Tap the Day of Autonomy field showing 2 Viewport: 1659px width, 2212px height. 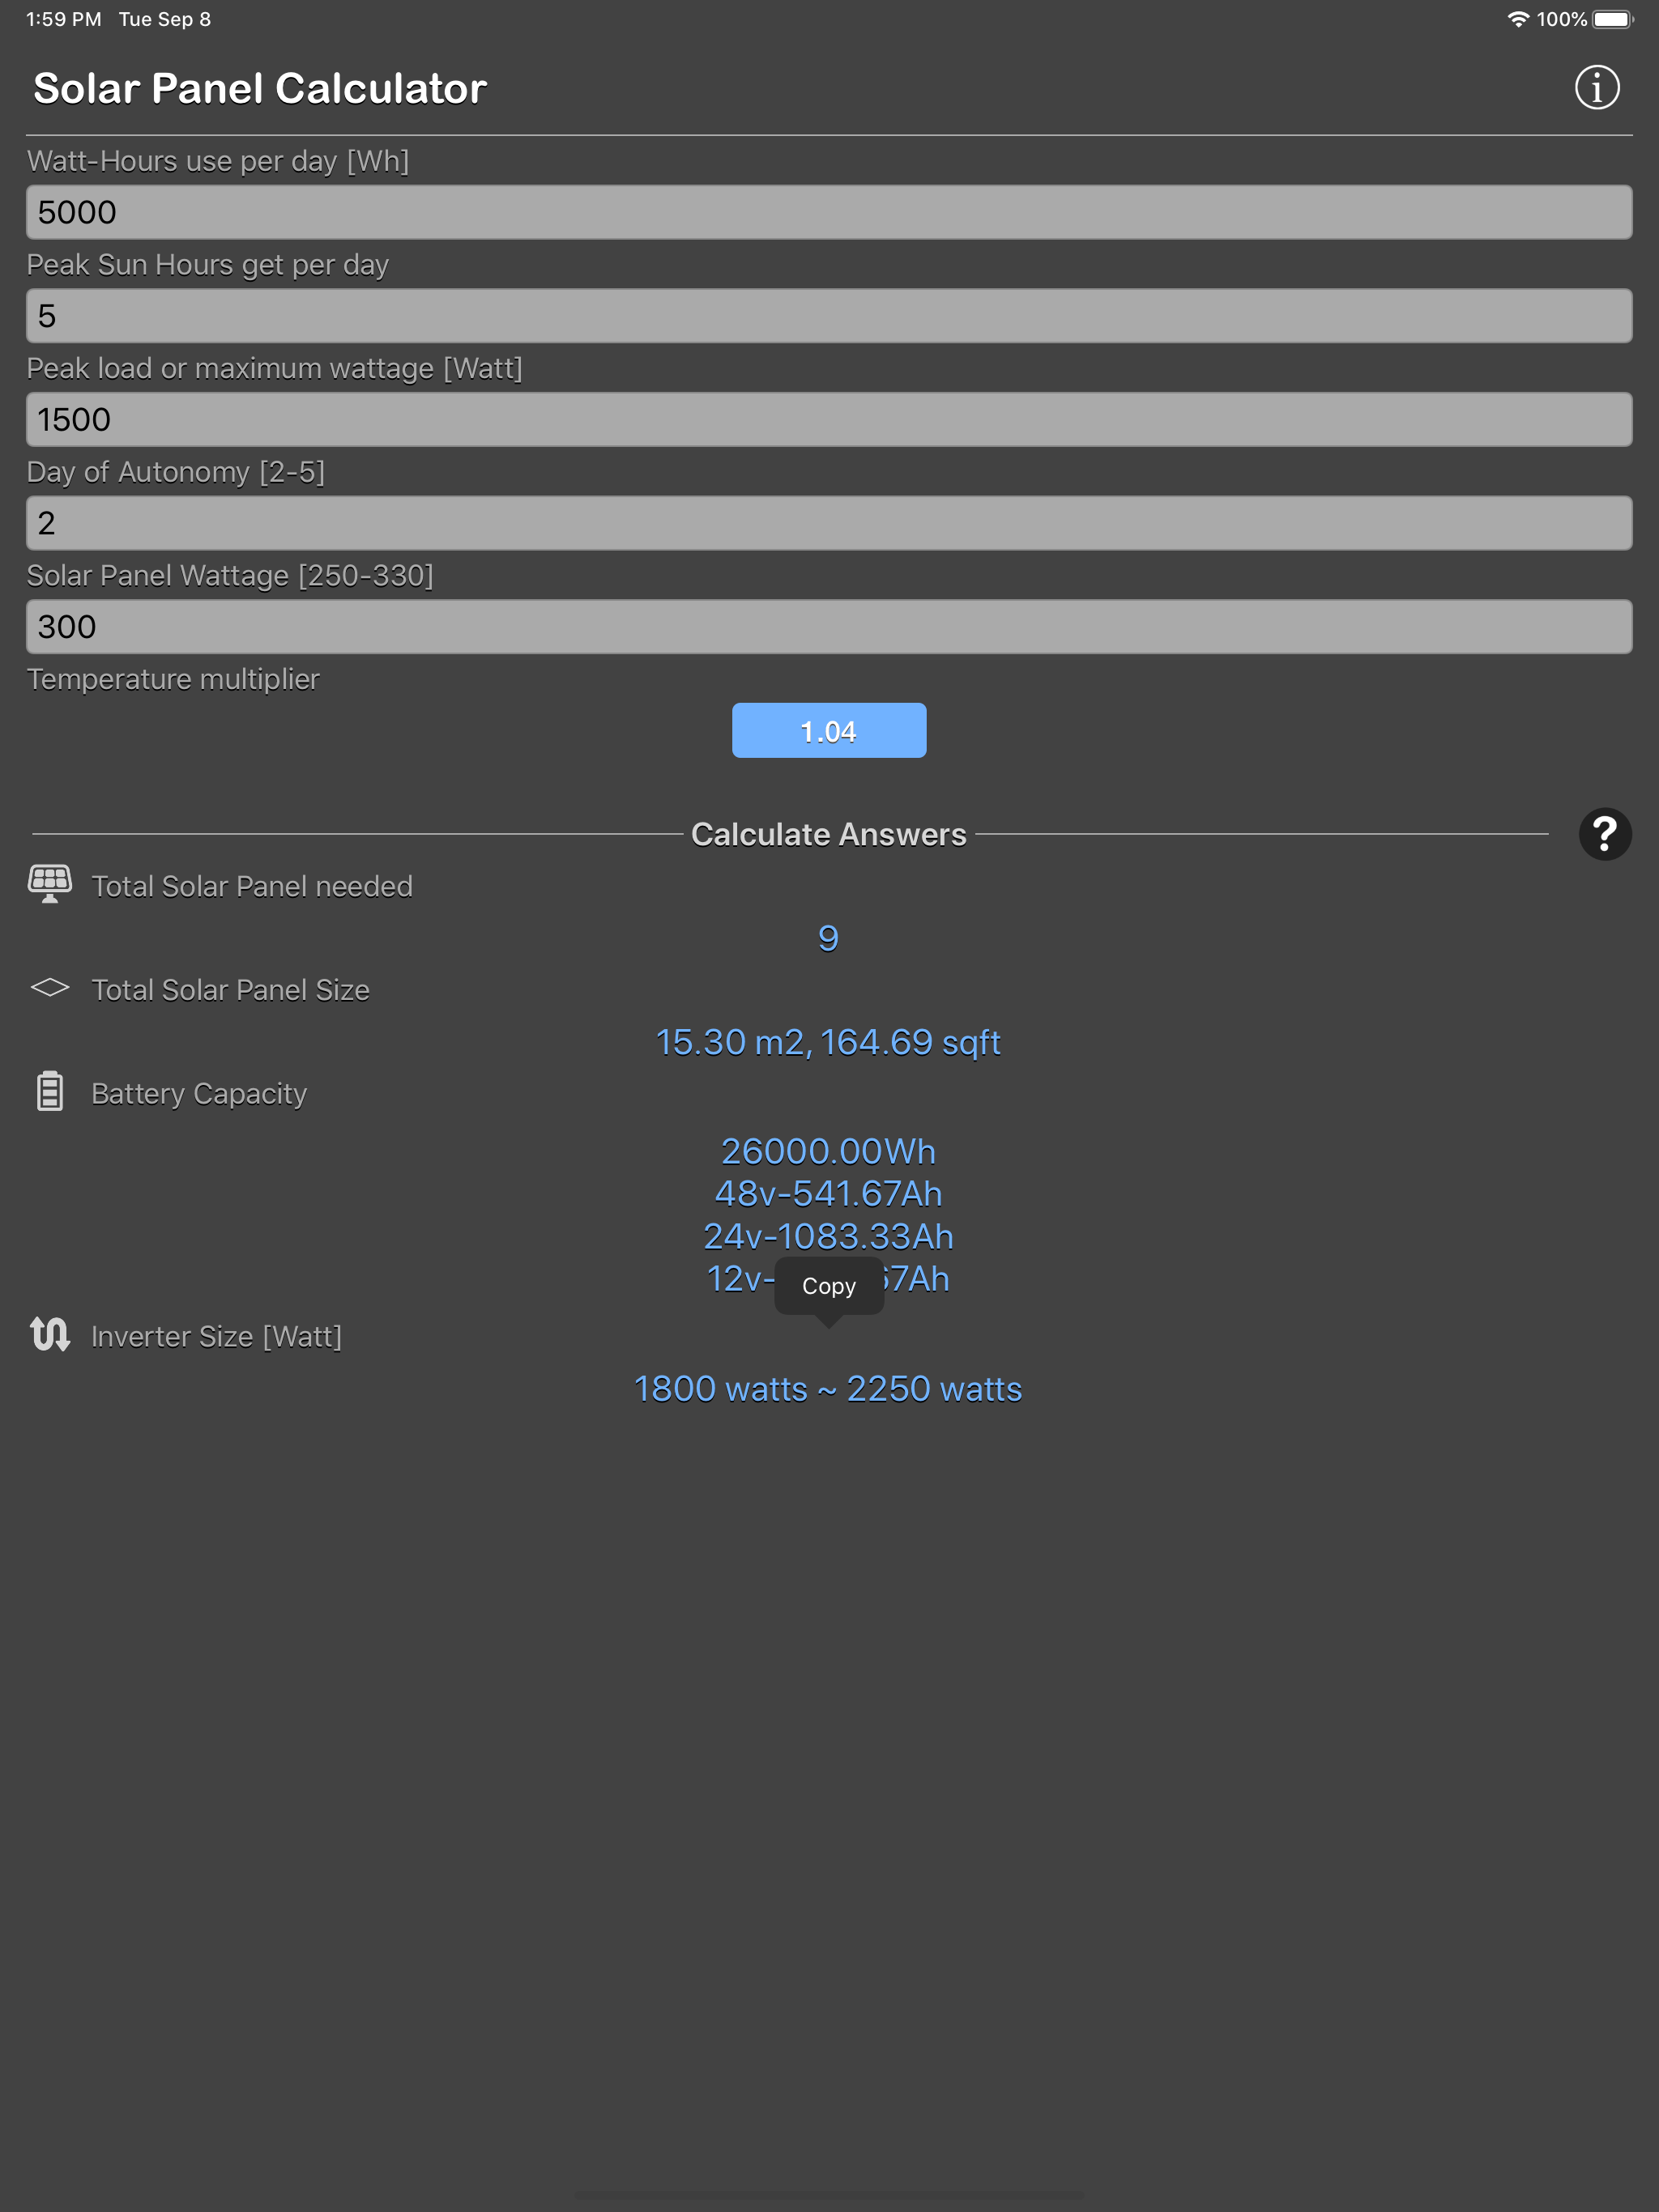(x=829, y=523)
